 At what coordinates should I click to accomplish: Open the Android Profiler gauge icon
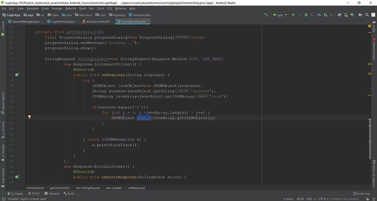[x=319, y=15]
